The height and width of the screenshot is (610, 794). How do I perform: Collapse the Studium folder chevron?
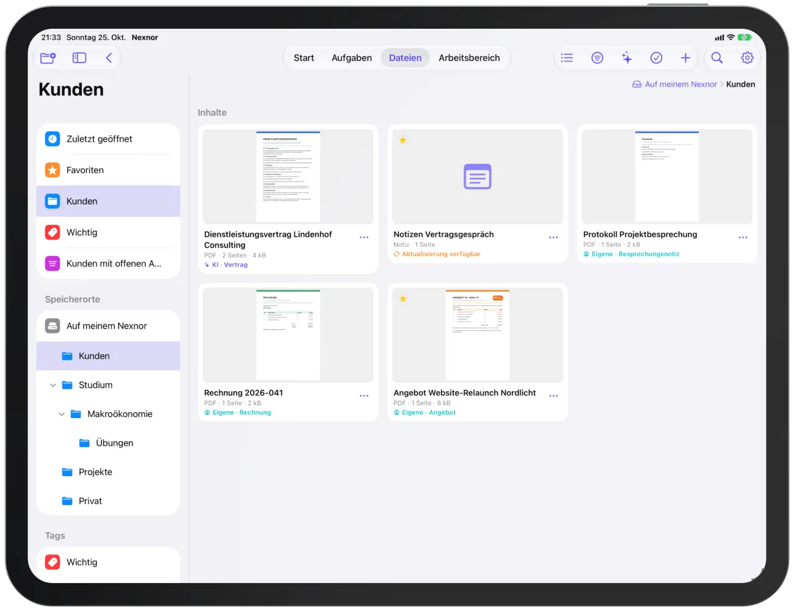pos(53,385)
